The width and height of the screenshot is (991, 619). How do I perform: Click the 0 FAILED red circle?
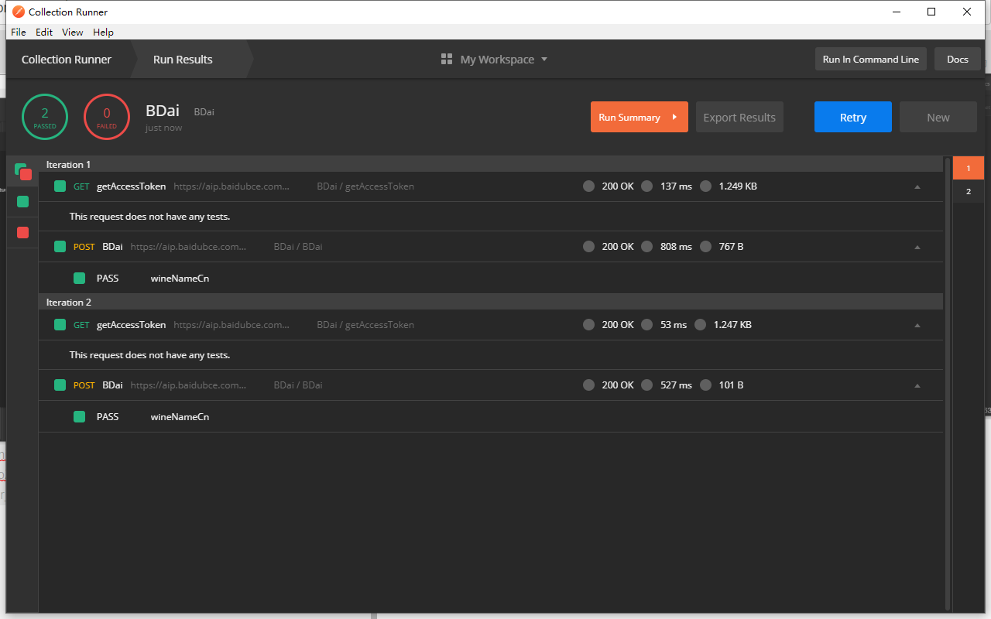(107, 117)
